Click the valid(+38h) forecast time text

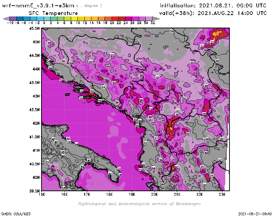(x=213, y=13)
